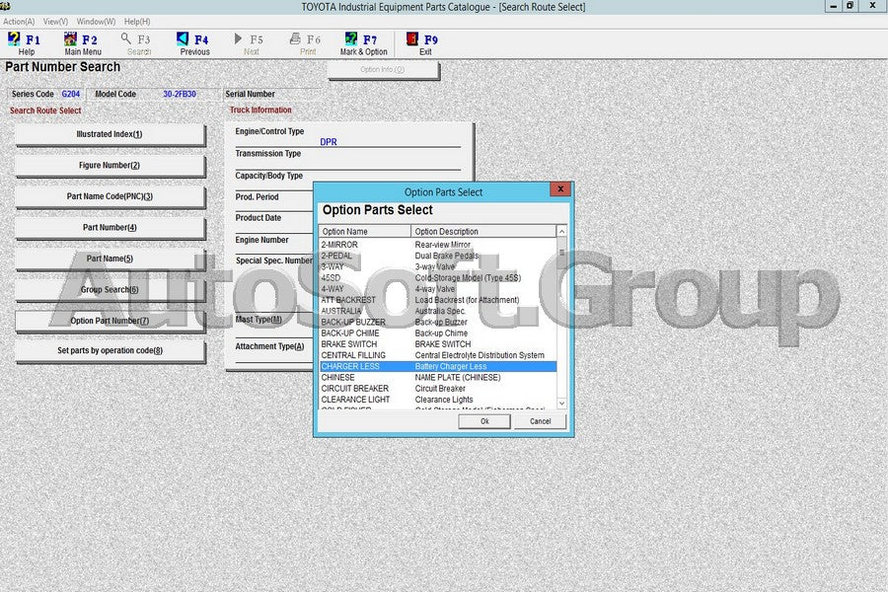Viewport: 888px width, 592px height.
Task: Click the F1 Help toolbar icon
Action: (x=26, y=43)
